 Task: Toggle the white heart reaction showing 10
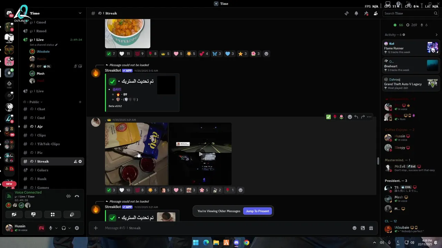tap(125, 190)
